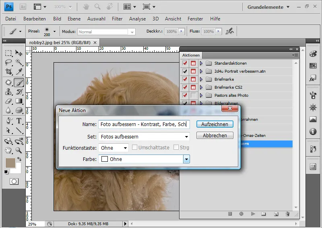Select the Pen tool
The width and height of the screenshot is (322, 228).
8,121
